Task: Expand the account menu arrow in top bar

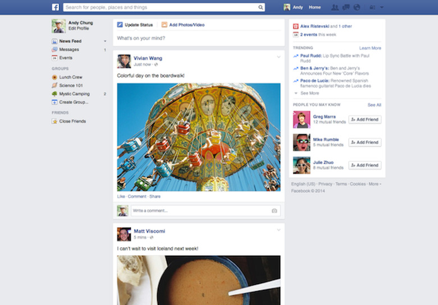Action: [x=382, y=7]
